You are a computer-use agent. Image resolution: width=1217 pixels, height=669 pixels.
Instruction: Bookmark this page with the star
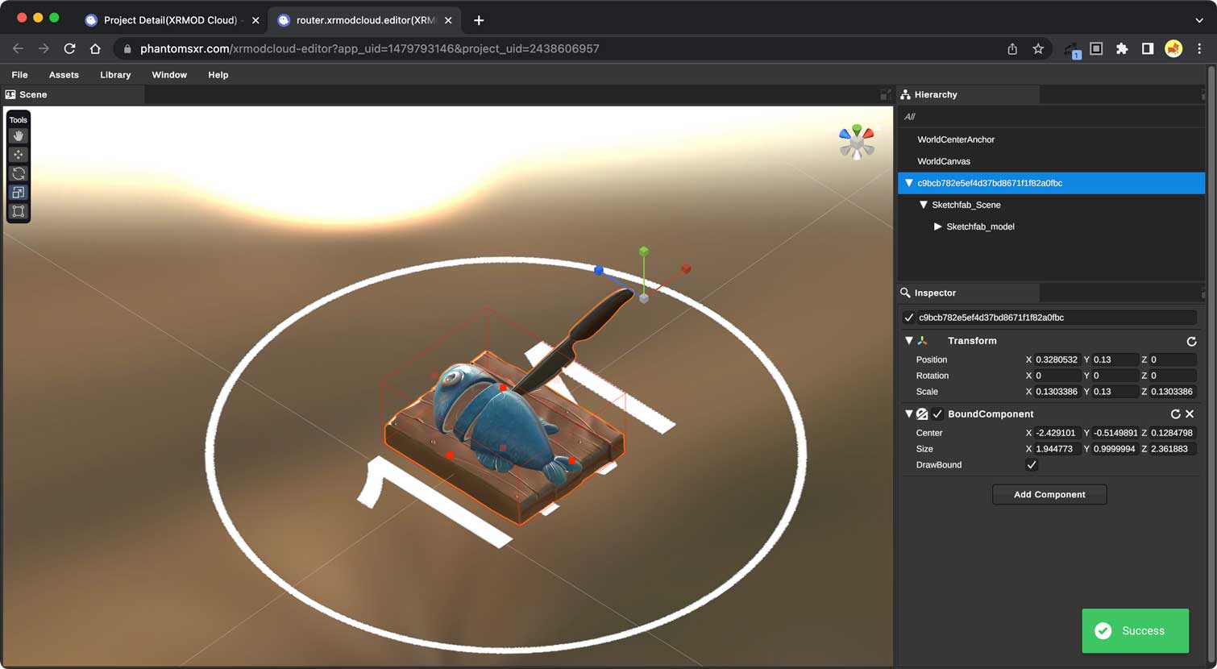click(1038, 48)
